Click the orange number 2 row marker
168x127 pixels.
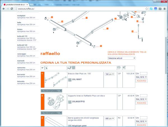point(43,102)
